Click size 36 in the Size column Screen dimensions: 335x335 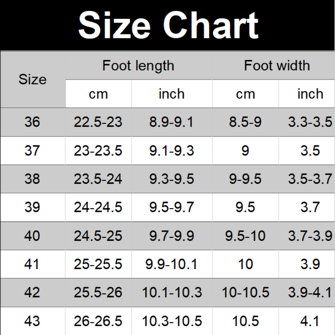point(32,122)
